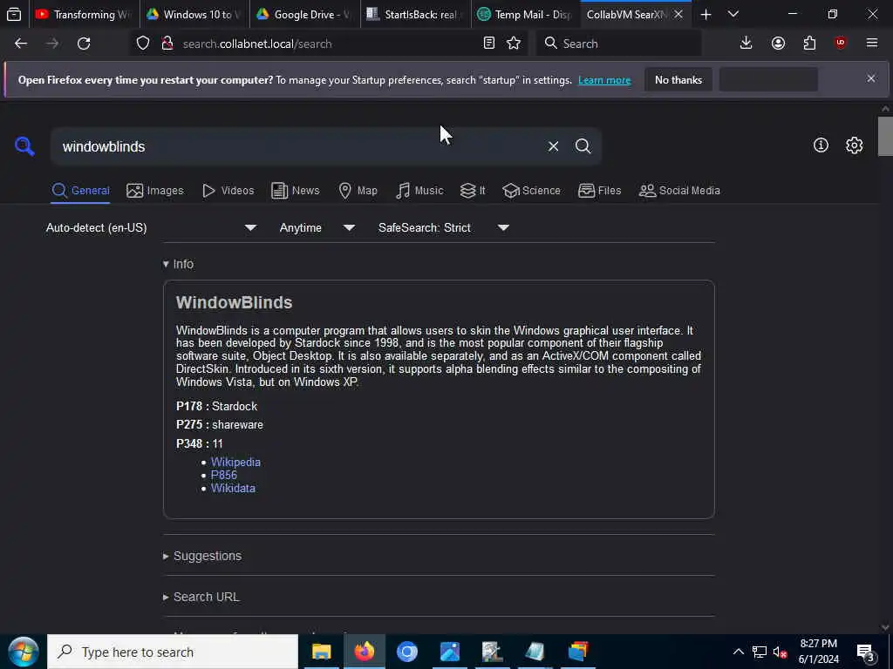Open Firefox View in tab strip
893x669 pixels.
[14, 14]
